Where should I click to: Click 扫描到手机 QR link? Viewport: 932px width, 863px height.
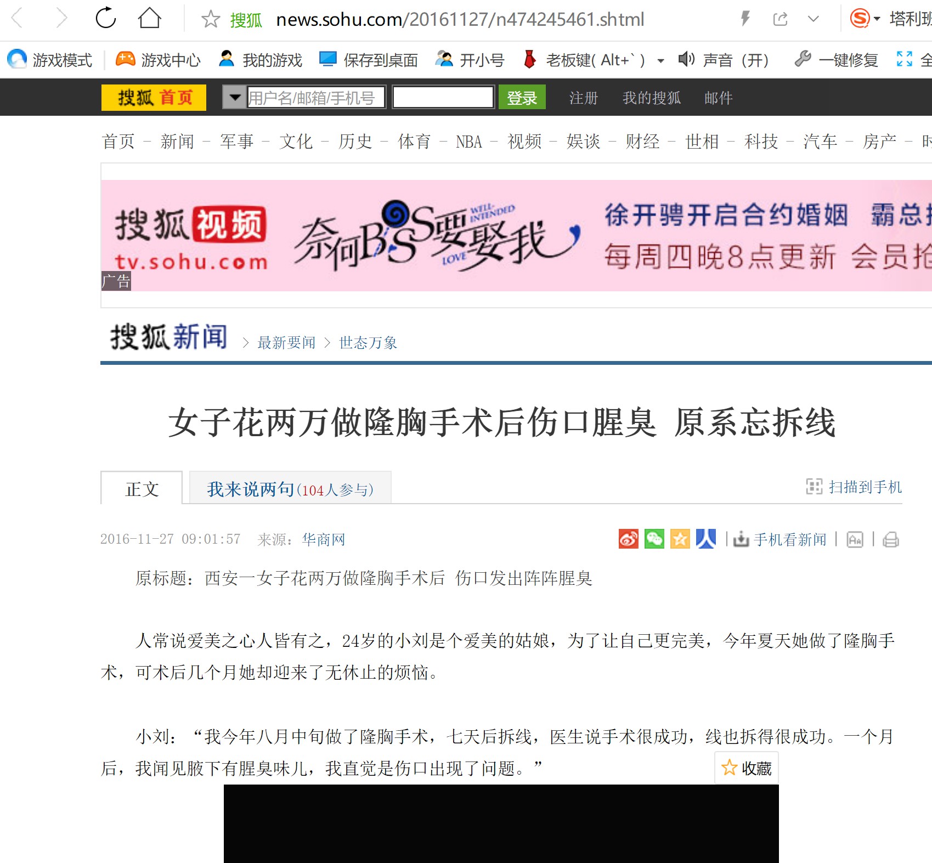tap(854, 487)
